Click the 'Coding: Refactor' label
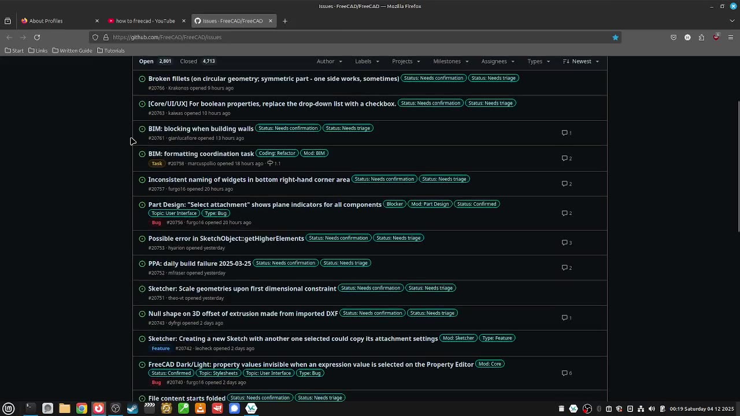The width and height of the screenshot is (740, 416). coord(277,153)
